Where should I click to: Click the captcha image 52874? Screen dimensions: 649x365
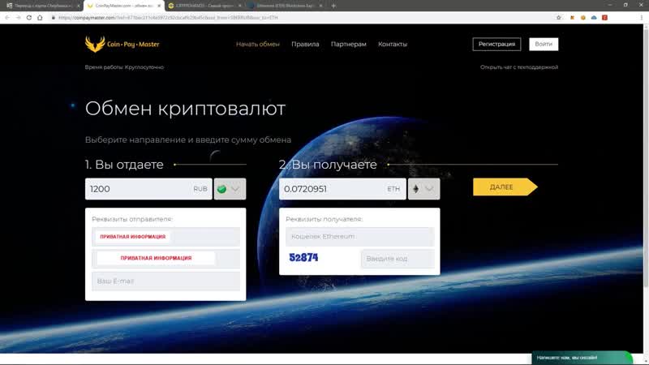pyautogui.click(x=303, y=258)
